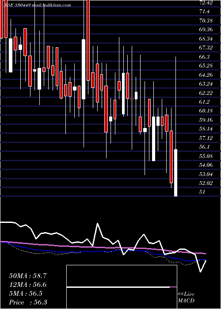
Task: Select the 70.38 price level label
Action: tap(206, 20)
